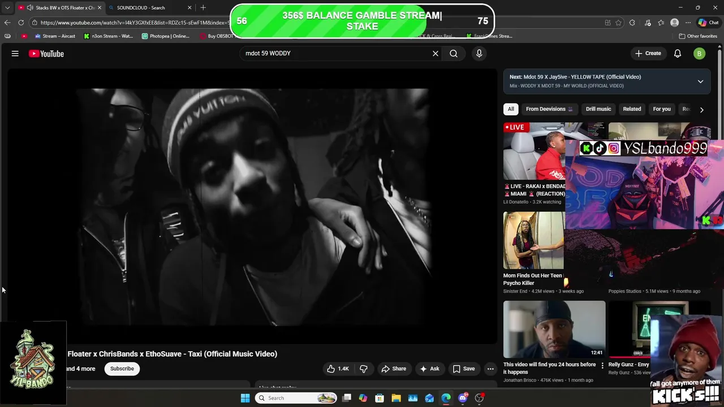The height and width of the screenshot is (407, 724).
Task: Subscribe to the channel
Action: 122,369
